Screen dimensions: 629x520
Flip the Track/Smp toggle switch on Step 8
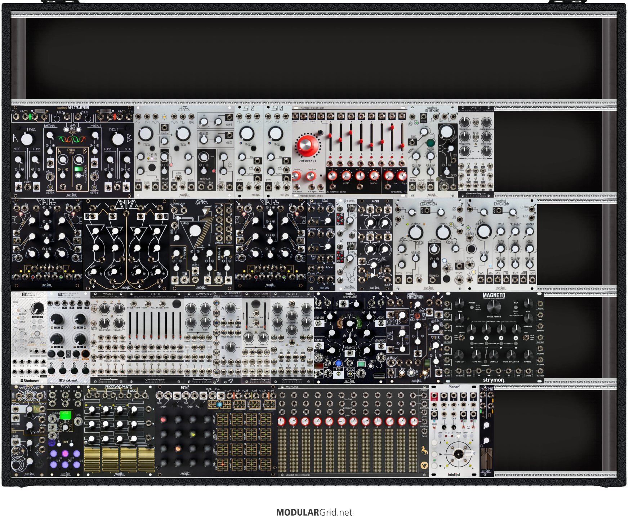[163, 304]
